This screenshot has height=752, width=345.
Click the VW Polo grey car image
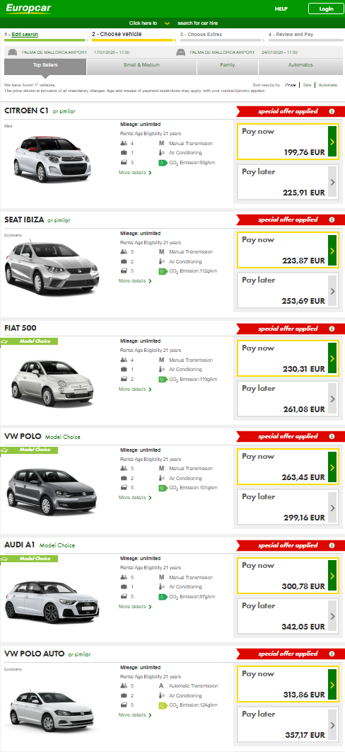[52, 492]
